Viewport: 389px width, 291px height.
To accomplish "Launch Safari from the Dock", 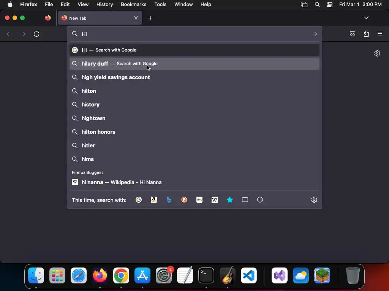I will click(x=79, y=275).
